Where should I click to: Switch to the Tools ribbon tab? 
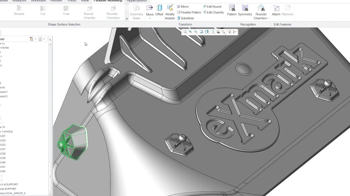pyautogui.click(x=72, y=1)
